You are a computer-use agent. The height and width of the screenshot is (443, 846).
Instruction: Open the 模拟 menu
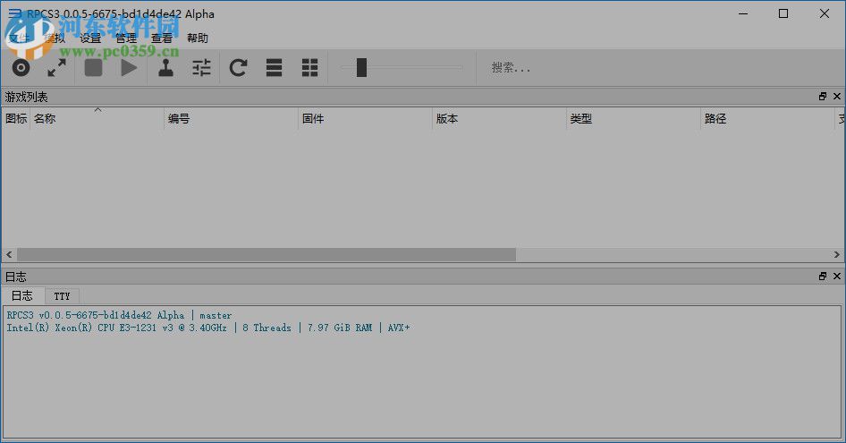point(55,38)
